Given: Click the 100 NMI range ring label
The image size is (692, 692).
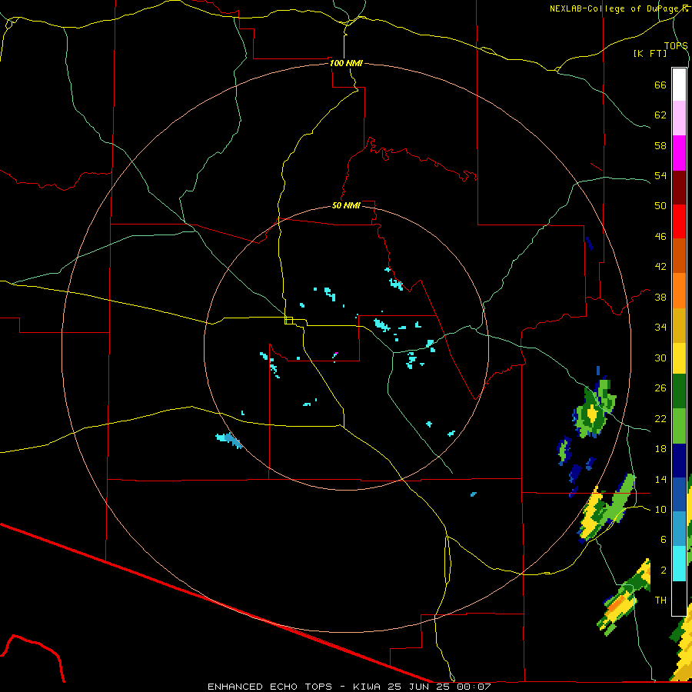Looking at the screenshot, I should pos(346,63).
